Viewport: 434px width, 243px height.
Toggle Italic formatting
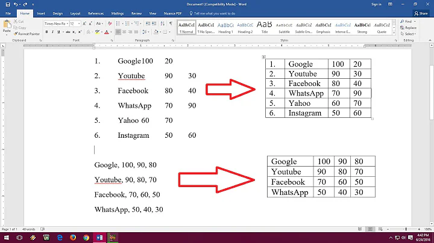[x=52, y=32]
